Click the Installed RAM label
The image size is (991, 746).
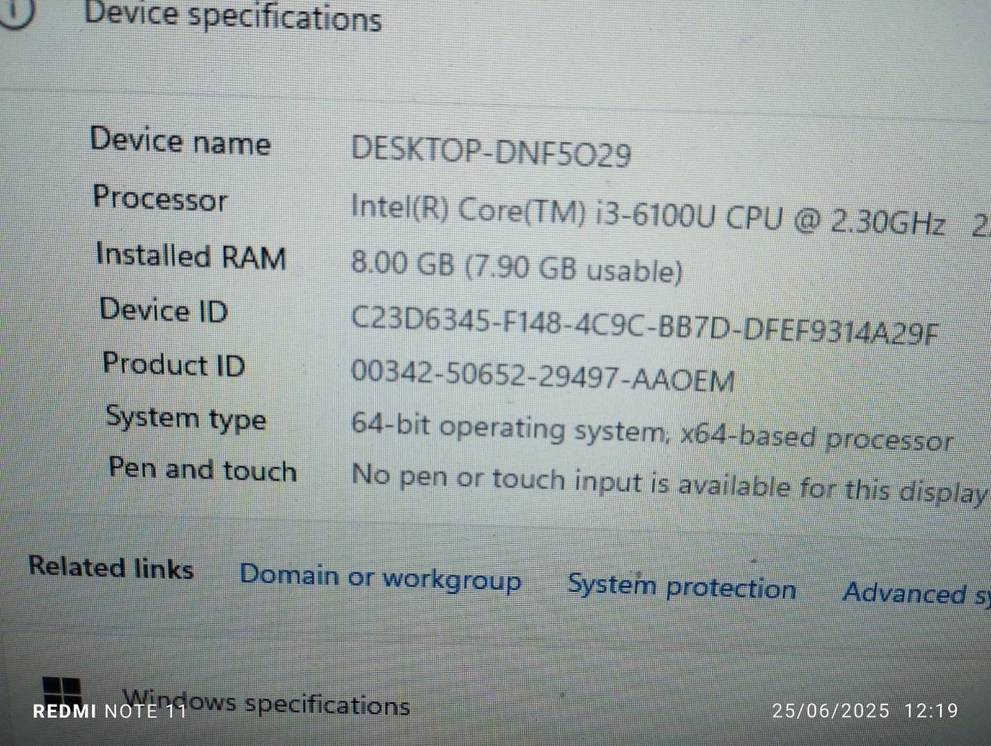click(191, 255)
